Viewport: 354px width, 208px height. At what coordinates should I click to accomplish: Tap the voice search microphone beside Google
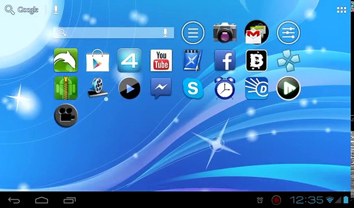56,10
